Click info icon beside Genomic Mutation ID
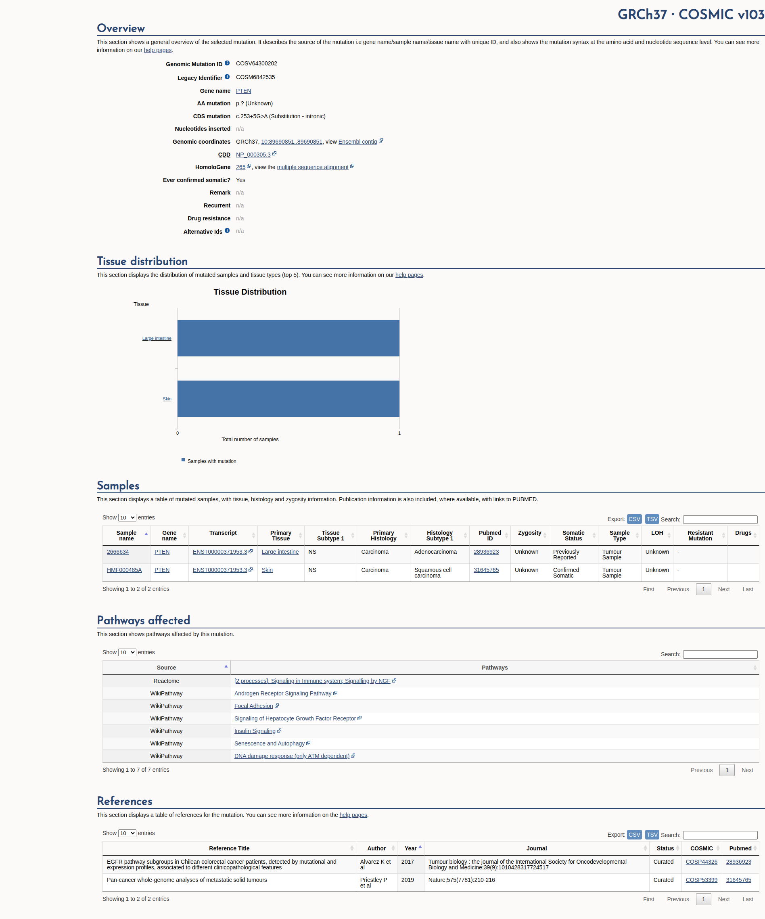This screenshot has height=919, width=765. point(227,63)
